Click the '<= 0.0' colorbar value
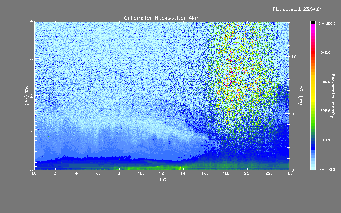Image resolution: width=341 pixels, height=213 pixels. pos(327,170)
